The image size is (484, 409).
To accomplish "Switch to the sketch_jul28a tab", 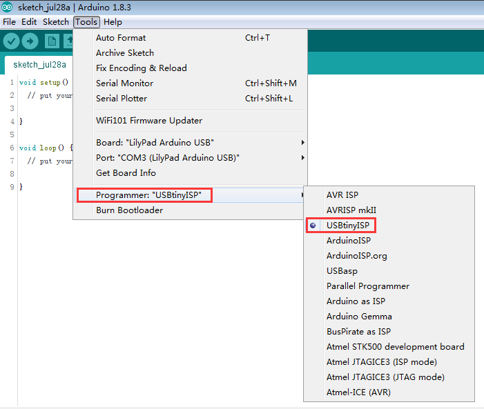I will click(x=40, y=65).
